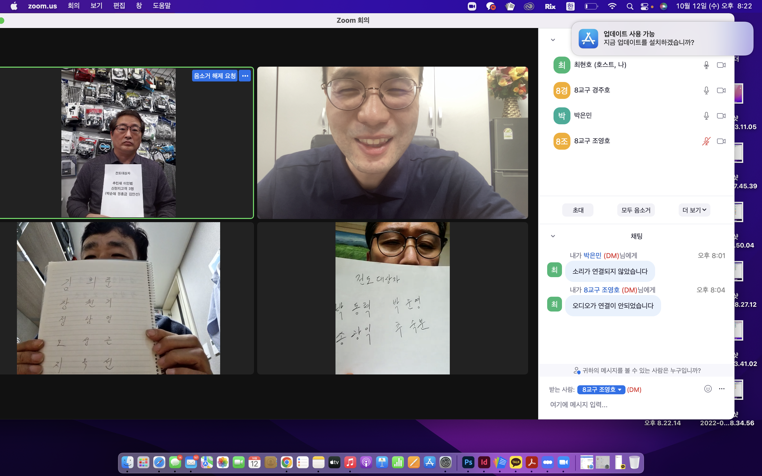Click the chat message input field

click(x=636, y=405)
